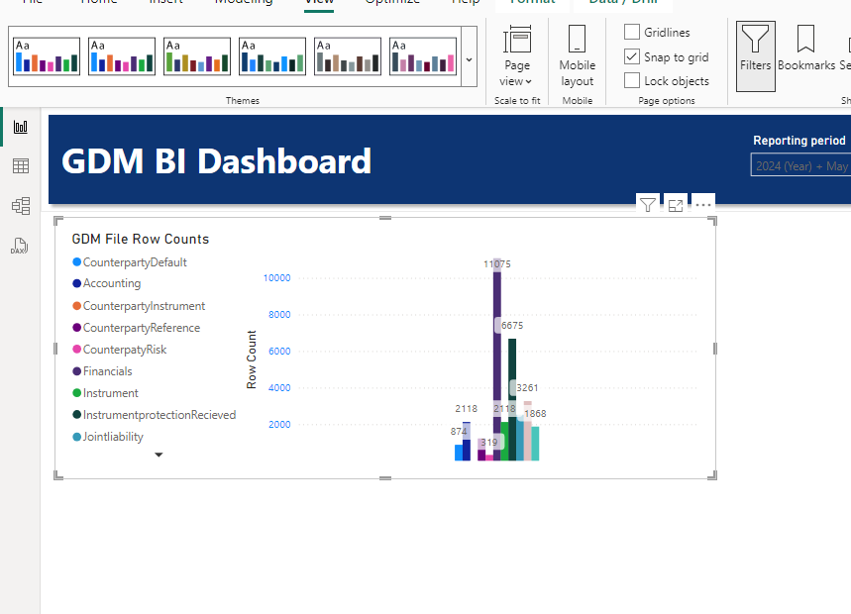
Task: Uncheck the Snap to grid checkbox
Action: pos(632,56)
